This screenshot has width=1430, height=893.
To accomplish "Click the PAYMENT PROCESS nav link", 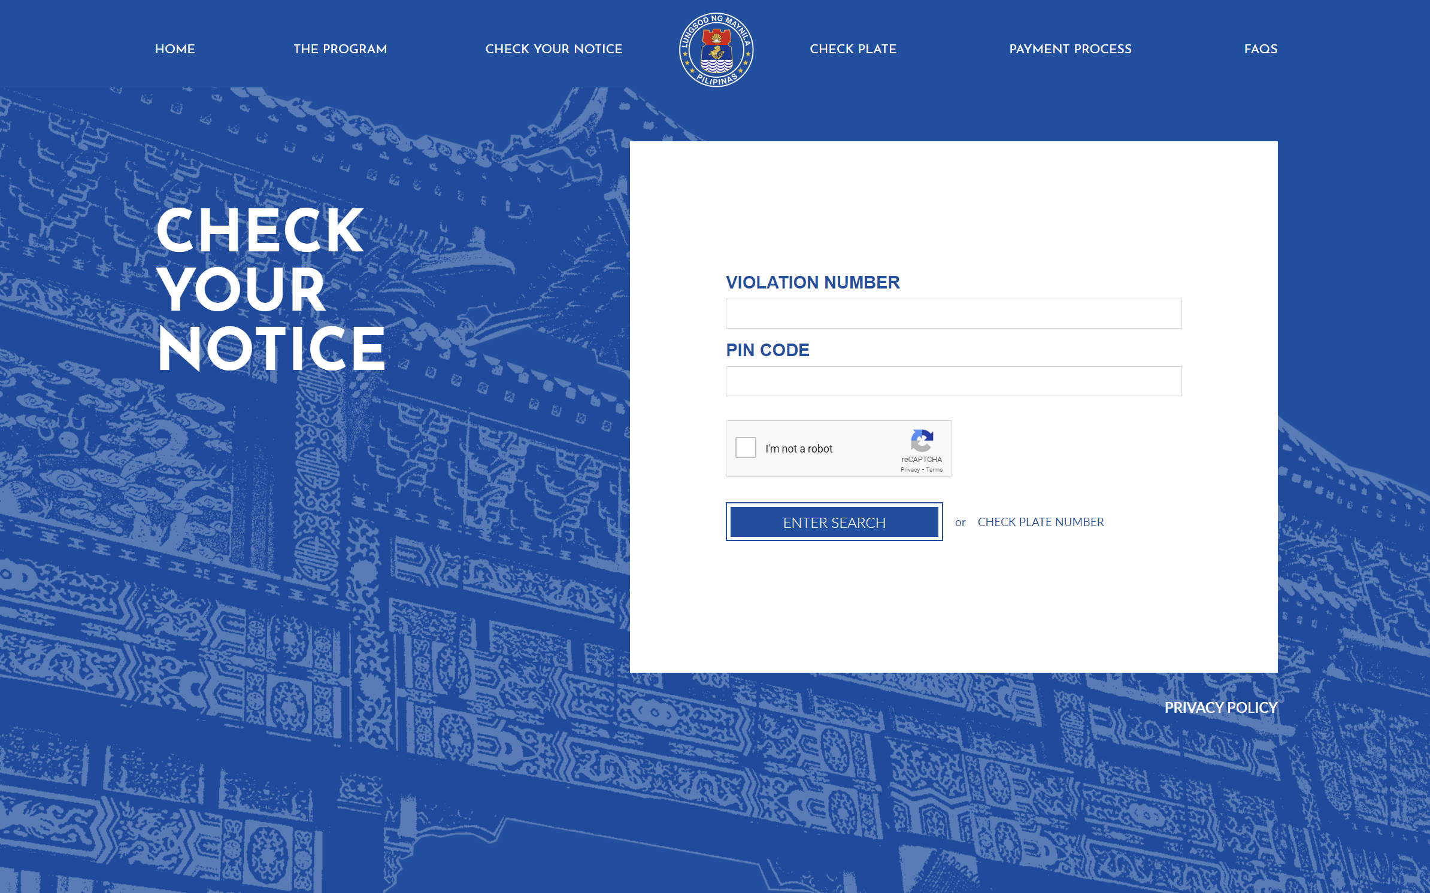I will [x=1071, y=50].
